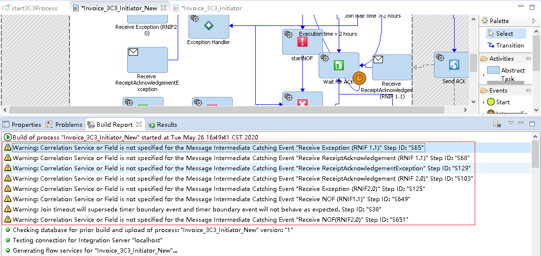Switch to the Invoice_3C3_Initiator editor tab
Image resolution: width=541 pixels, height=256 pixels.
208,8
